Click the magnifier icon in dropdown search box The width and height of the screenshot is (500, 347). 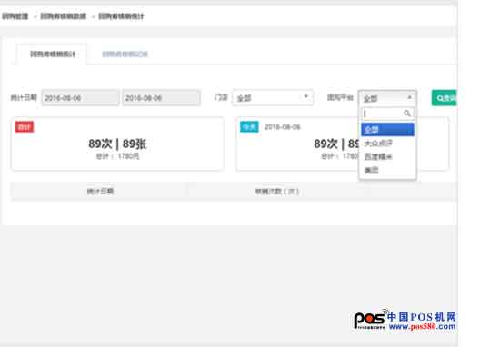pos(407,114)
